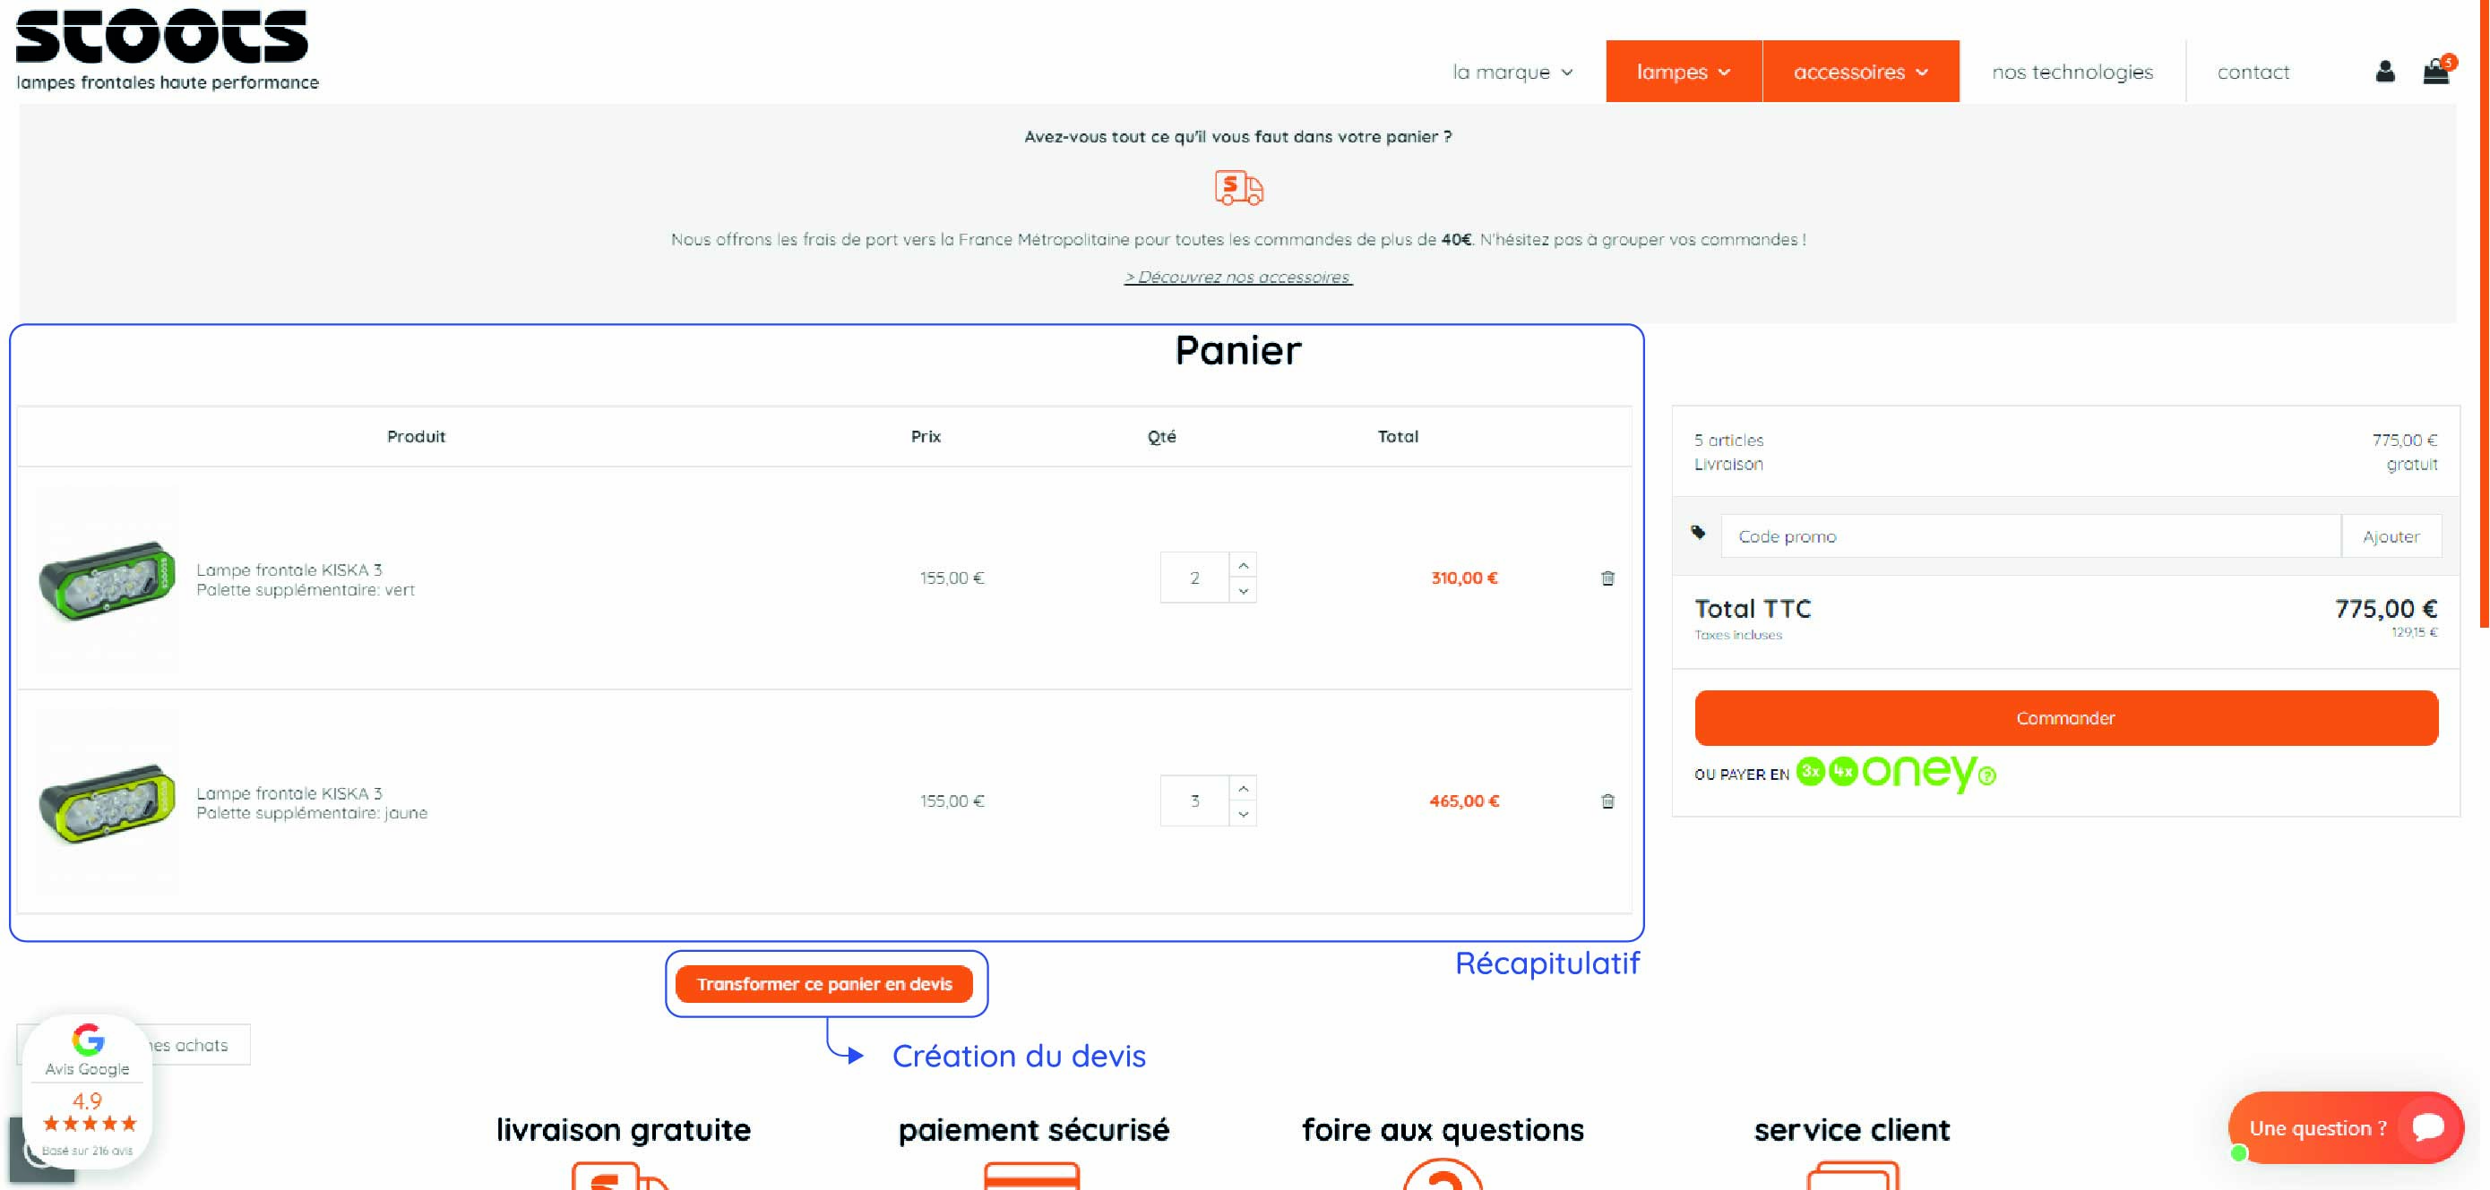Delete the green KISKA 3 lamp row
This screenshot has width=2490, height=1190.
click(1607, 578)
